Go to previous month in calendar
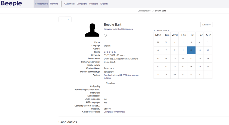 click(154, 30)
